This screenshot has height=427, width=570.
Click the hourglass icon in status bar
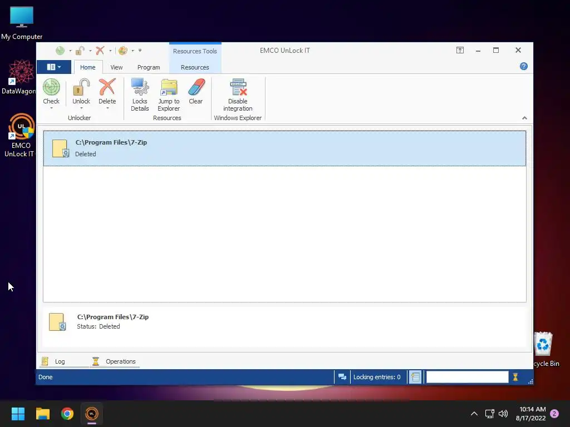pos(515,377)
